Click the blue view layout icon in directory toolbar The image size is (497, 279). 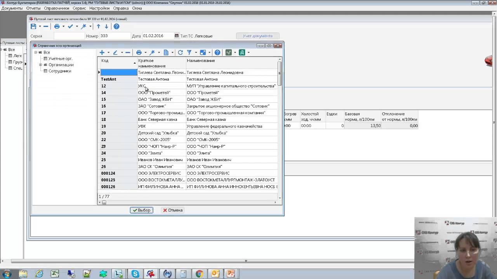203,52
